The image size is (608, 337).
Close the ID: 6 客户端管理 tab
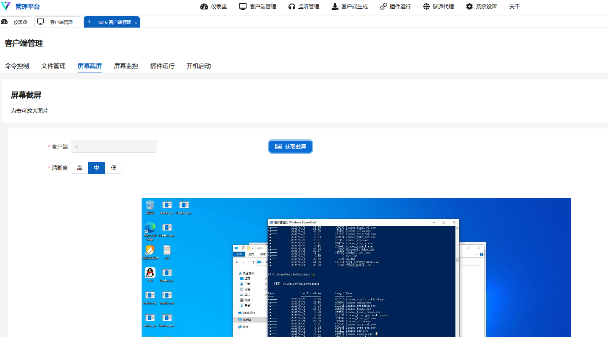click(x=136, y=23)
